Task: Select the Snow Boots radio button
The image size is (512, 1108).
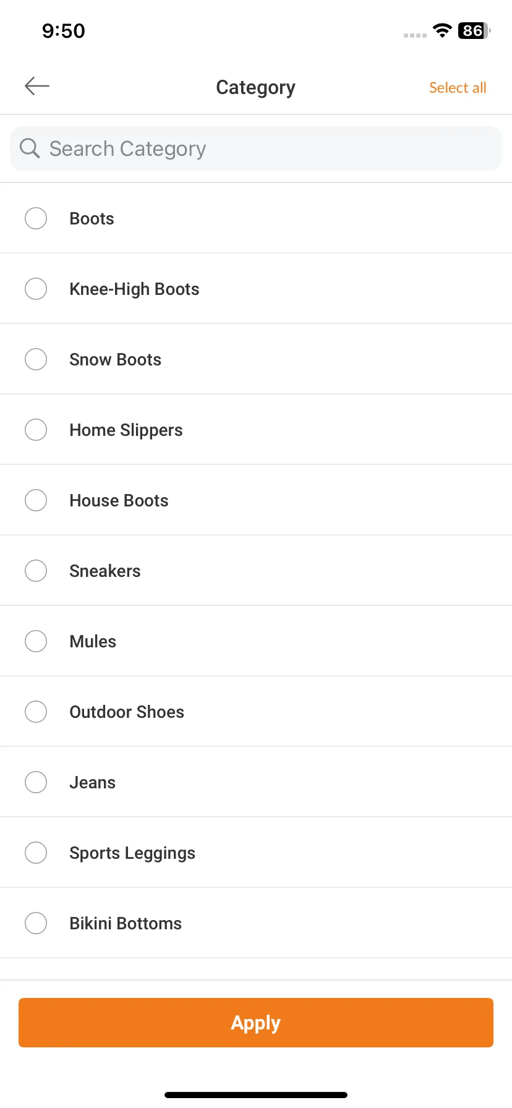Action: 36,359
